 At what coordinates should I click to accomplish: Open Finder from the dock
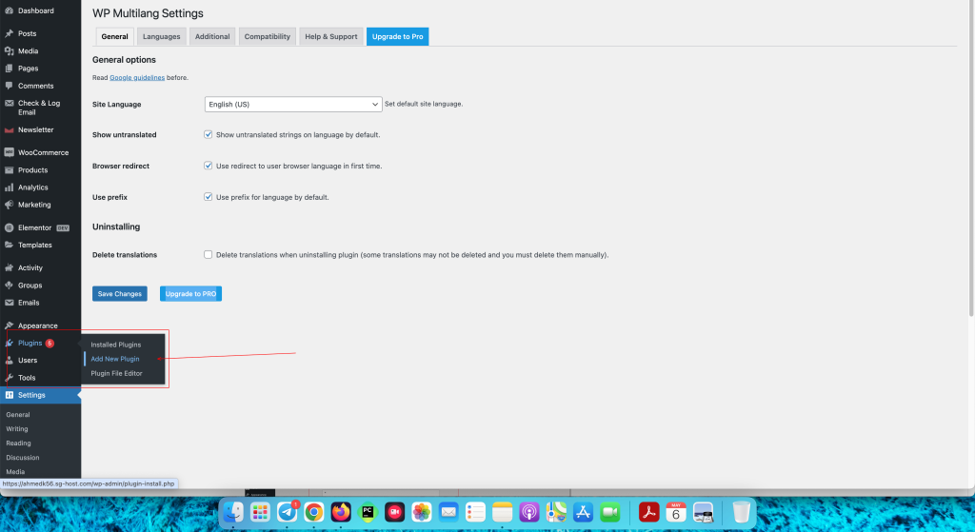pyautogui.click(x=234, y=512)
